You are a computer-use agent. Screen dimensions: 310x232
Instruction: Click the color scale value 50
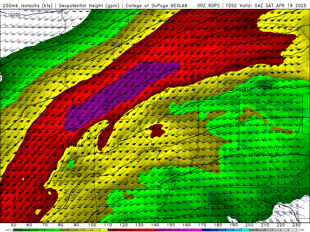tap(14, 225)
